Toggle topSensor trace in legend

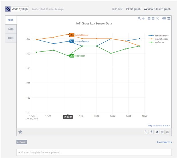pyautogui.click(x=158, y=42)
